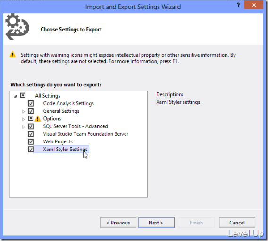Click the Cancel button
The image size is (268, 241).
(237, 223)
